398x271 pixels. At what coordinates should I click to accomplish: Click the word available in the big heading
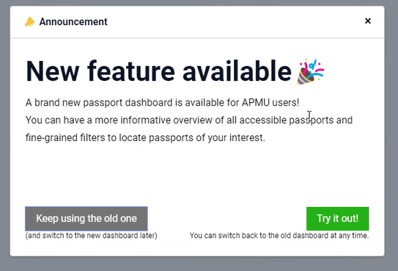click(237, 71)
